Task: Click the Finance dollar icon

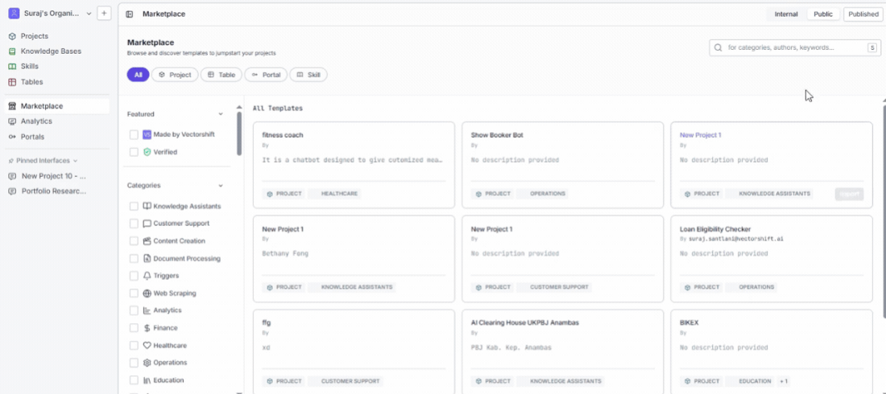Action: coord(147,328)
